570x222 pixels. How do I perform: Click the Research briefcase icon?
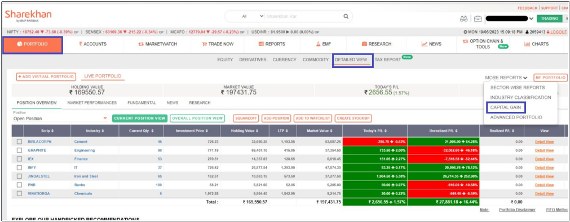[364, 44]
